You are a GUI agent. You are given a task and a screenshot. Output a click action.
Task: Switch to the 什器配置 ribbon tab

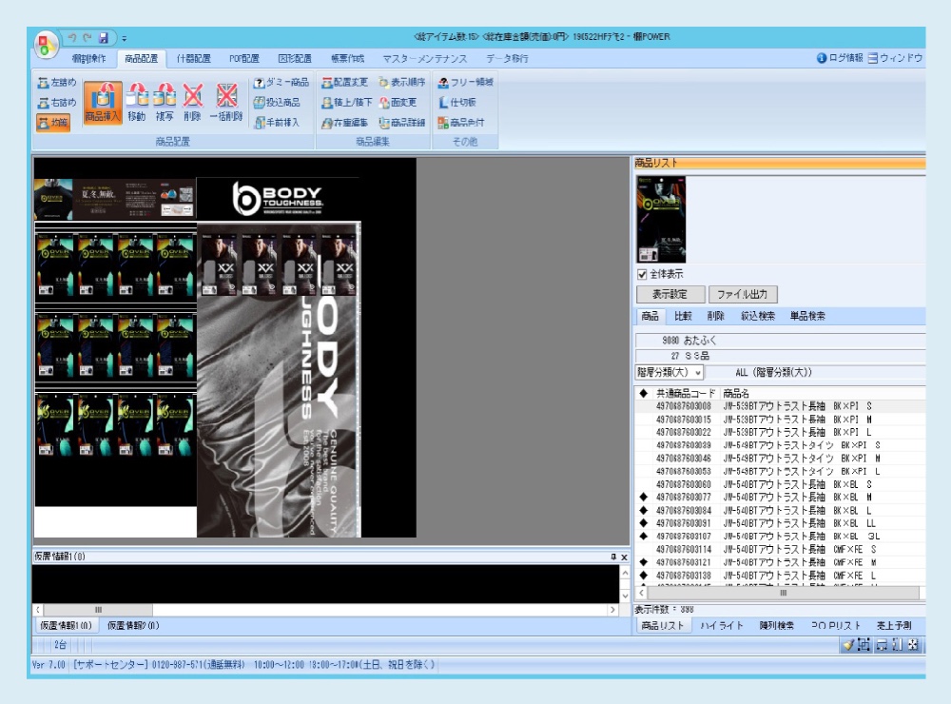[193, 59]
